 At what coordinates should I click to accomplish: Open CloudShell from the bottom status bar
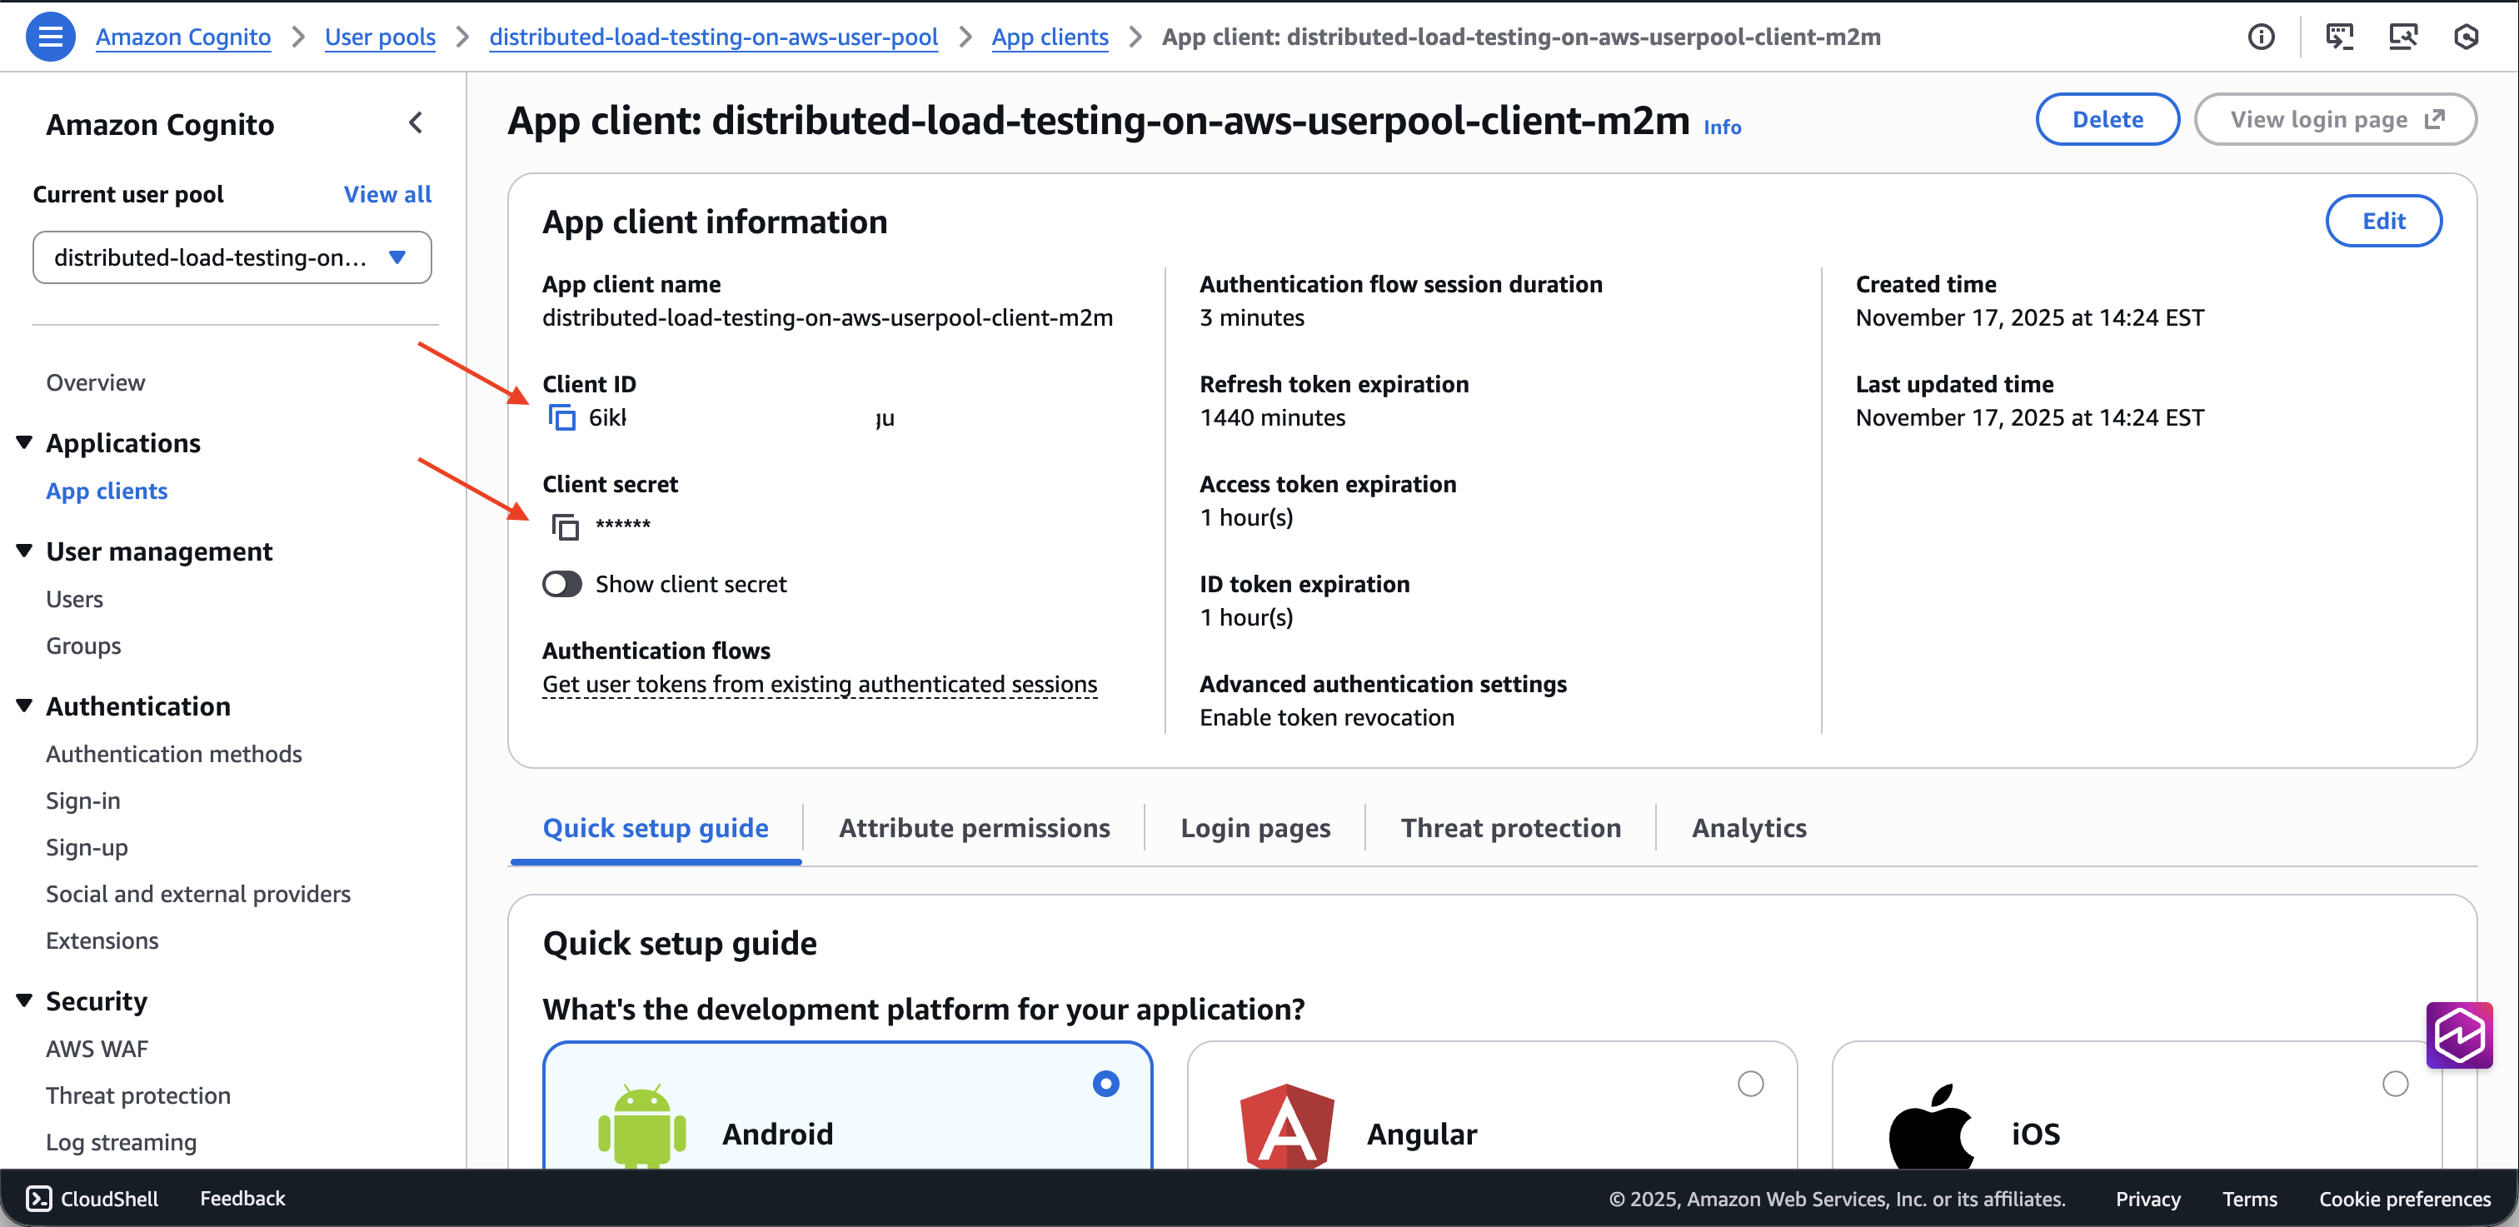coord(91,1198)
